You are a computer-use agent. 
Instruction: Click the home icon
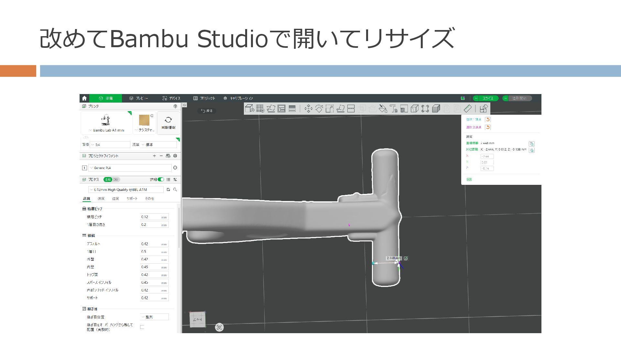click(84, 98)
